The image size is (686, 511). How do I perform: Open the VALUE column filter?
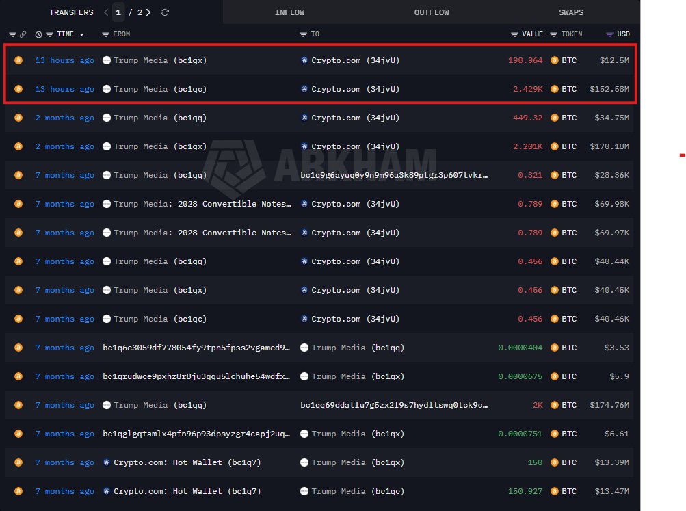click(514, 34)
